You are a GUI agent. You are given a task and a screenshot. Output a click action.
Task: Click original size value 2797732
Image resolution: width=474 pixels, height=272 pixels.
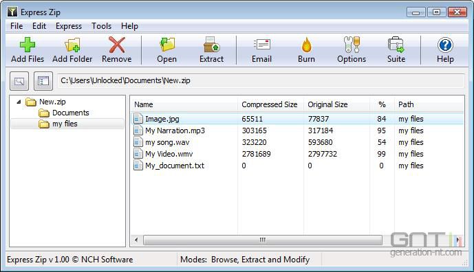322,154
